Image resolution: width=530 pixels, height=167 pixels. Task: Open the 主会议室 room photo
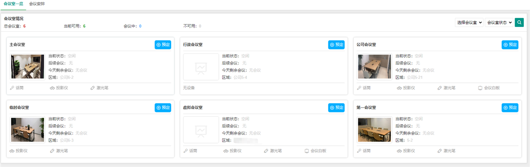coord(27,67)
